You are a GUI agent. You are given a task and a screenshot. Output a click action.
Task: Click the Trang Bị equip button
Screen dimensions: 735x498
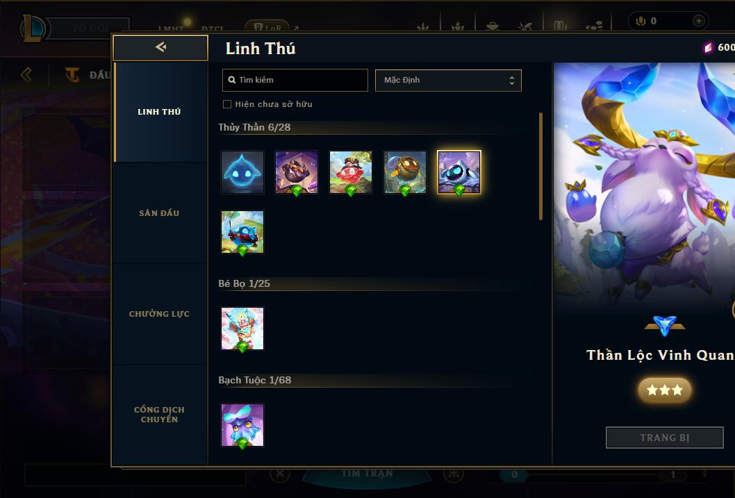665,438
